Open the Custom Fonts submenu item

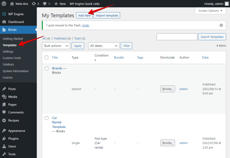(12, 58)
